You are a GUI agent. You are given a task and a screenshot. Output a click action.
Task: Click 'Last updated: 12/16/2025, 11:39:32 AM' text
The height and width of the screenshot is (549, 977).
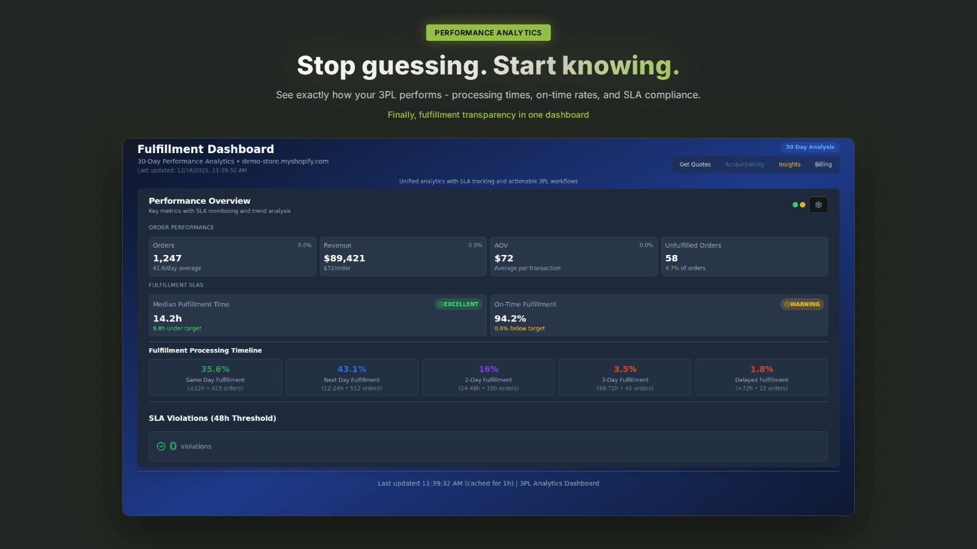pyautogui.click(x=192, y=171)
